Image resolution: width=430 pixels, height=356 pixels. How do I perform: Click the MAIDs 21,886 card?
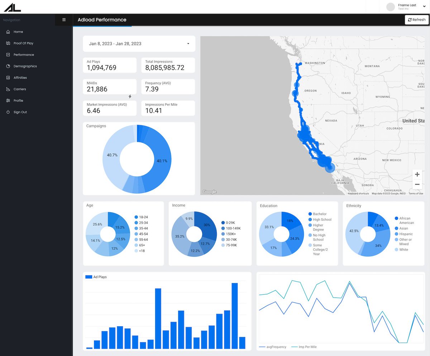coord(110,87)
